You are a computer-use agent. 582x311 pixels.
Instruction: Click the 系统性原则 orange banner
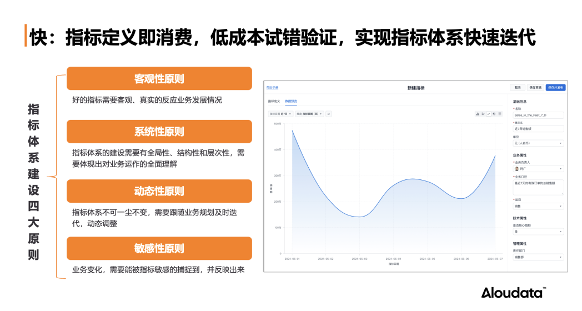click(x=159, y=132)
